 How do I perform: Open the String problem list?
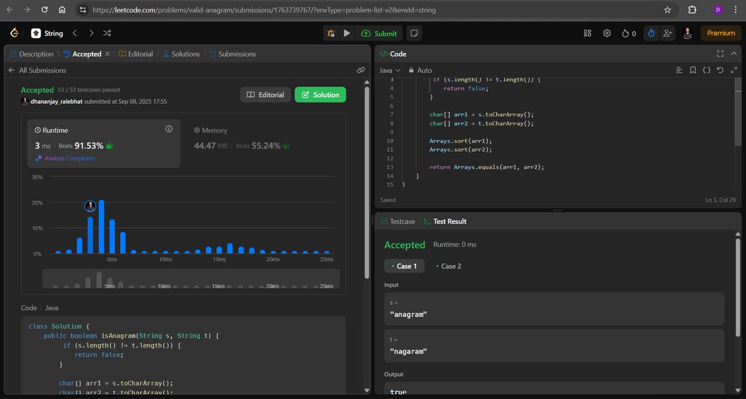(46, 33)
